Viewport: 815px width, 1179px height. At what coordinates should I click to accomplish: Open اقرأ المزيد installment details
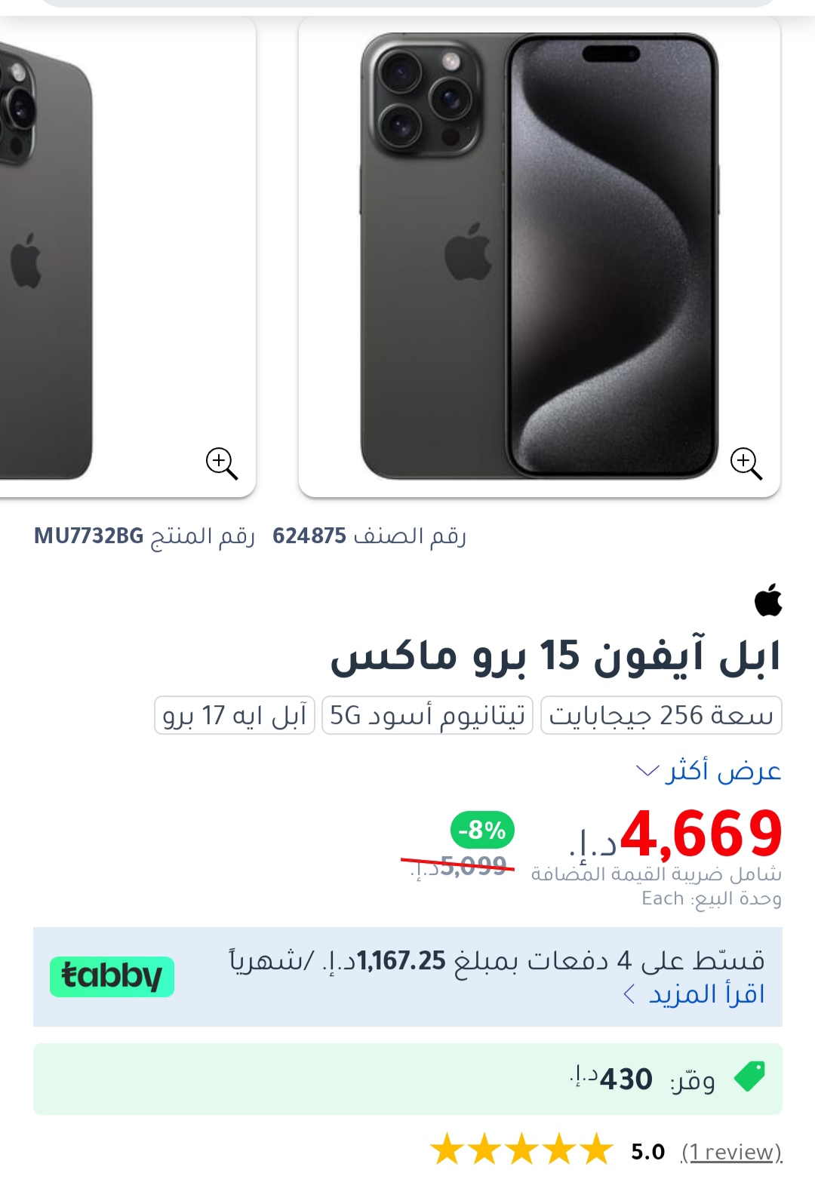pos(706,994)
